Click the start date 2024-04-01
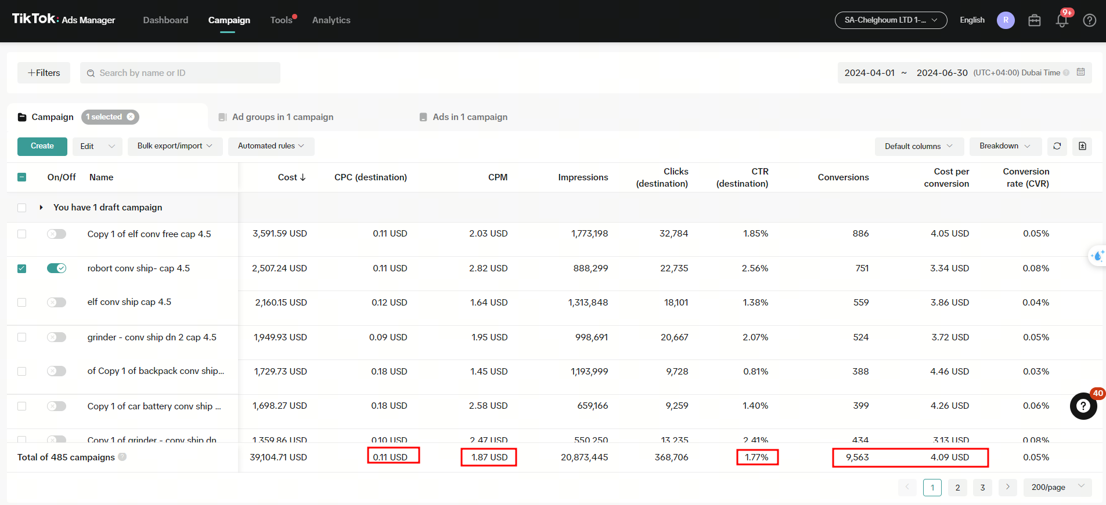The image size is (1106, 505). (870, 73)
